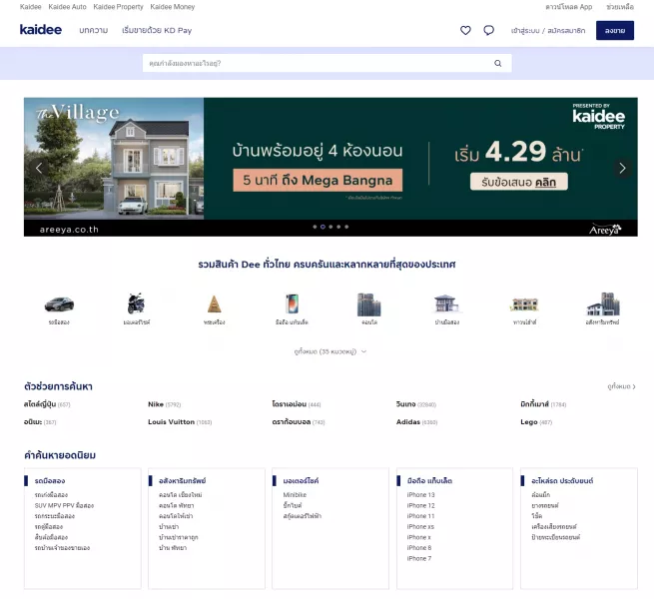Open the อสังหาริมทรัพย์ popular search heading
The height and width of the screenshot is (599, 654).
point(183,481)
